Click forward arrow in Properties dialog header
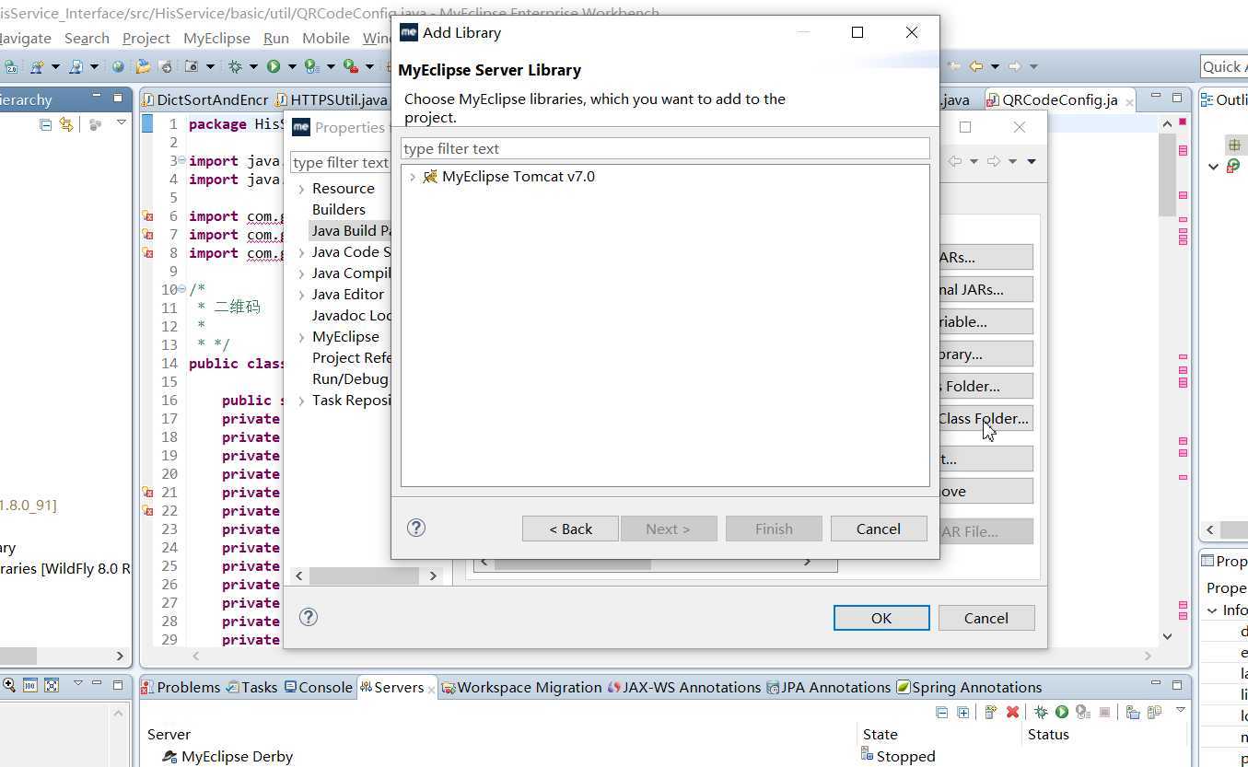Screen dimensions: 1248x767 point(994,161)
